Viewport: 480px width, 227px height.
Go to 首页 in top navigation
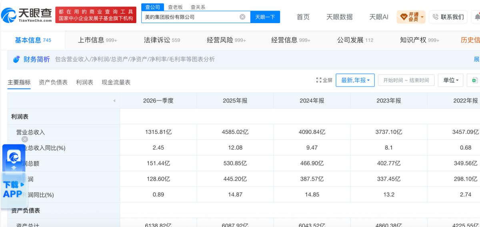(303, 17)
